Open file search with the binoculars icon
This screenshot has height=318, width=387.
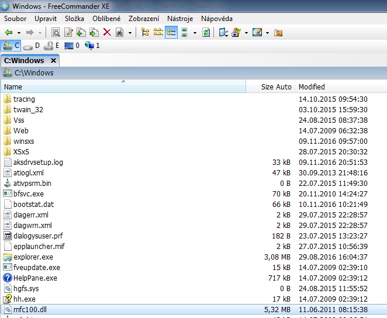119,33
